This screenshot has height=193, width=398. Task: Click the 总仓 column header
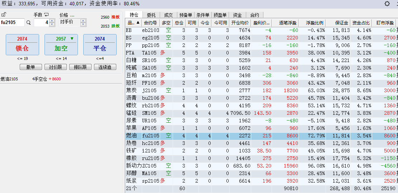(179, 23)
